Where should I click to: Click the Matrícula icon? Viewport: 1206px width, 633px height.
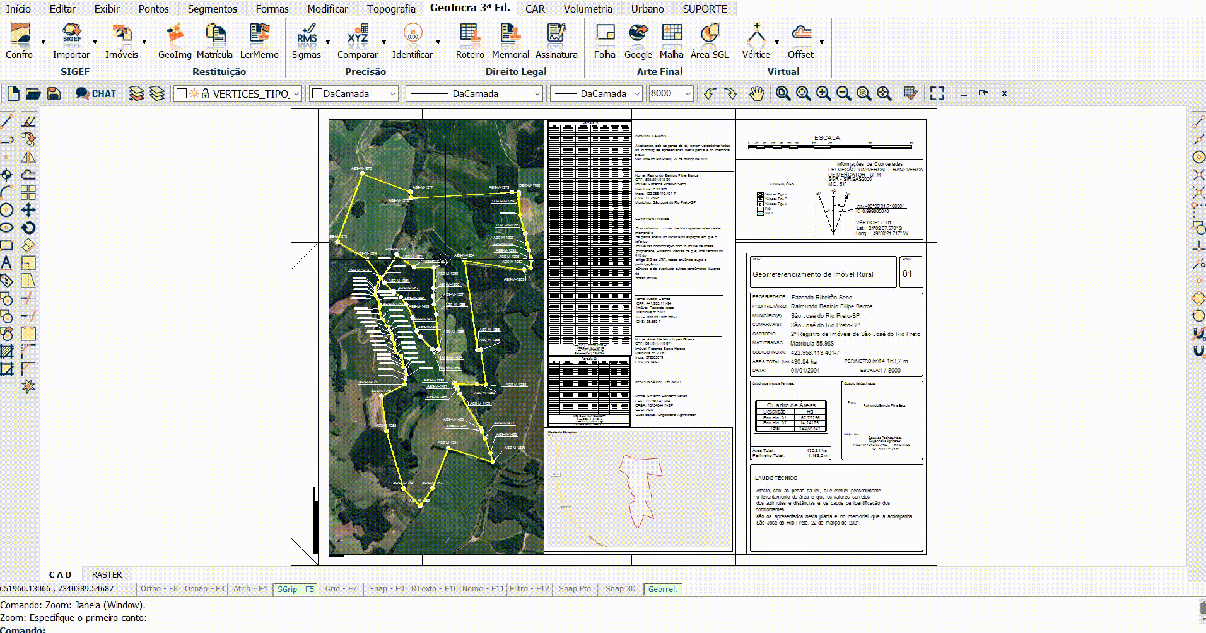pyautogui.click(x=214, y=41)
